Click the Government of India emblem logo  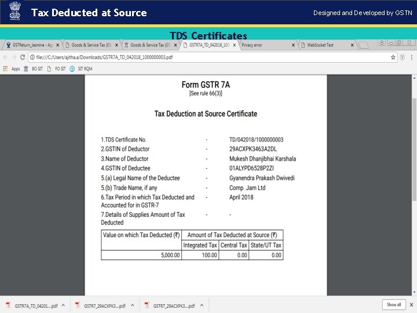pos(15,11)
